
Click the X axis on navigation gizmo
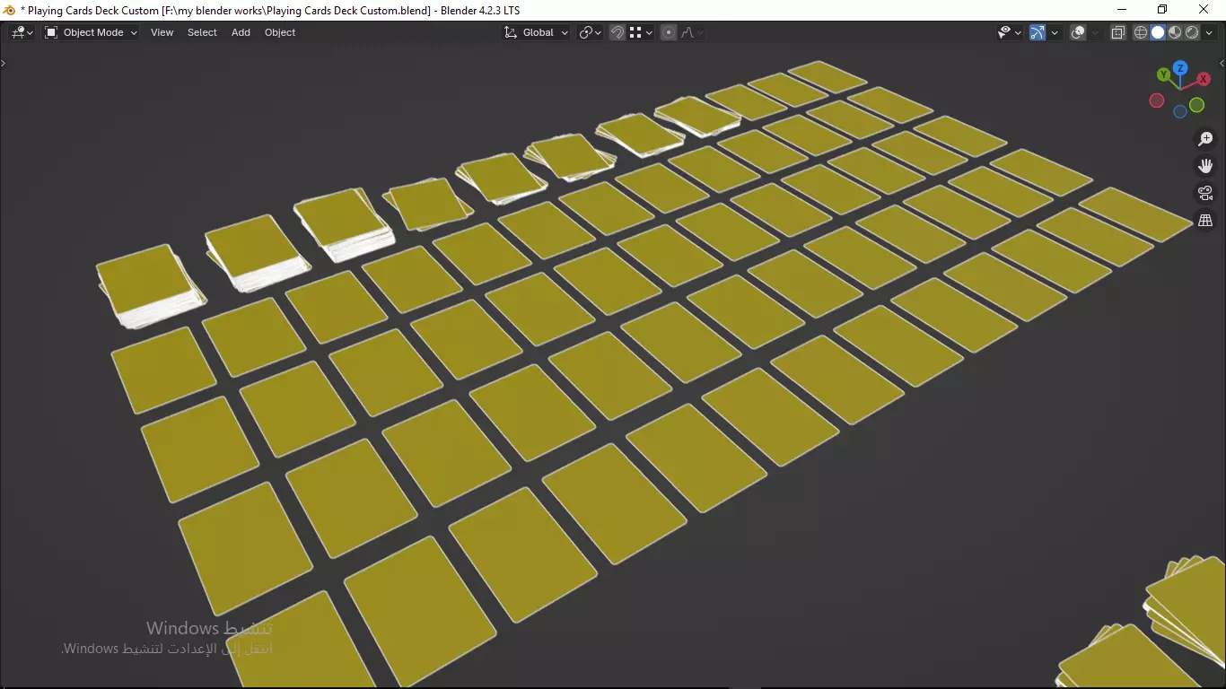1204,80
